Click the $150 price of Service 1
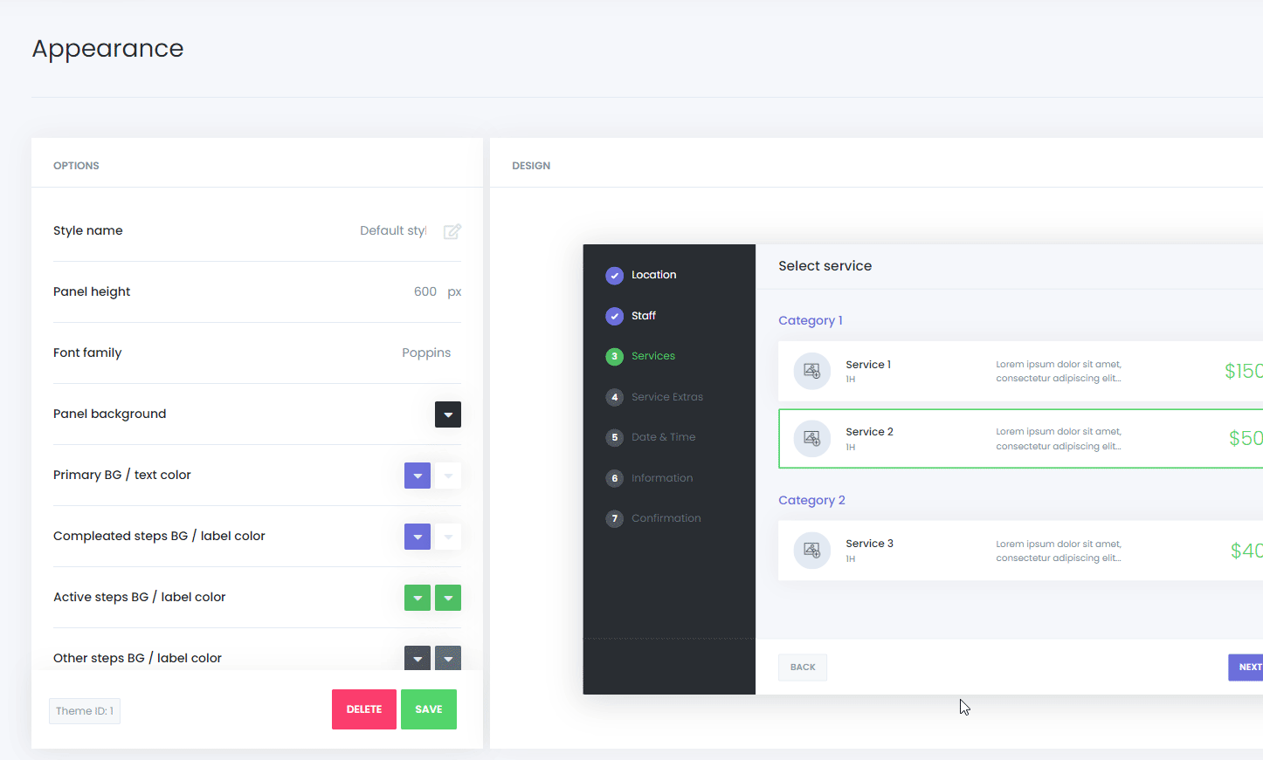 click(x=1244, y=372)
